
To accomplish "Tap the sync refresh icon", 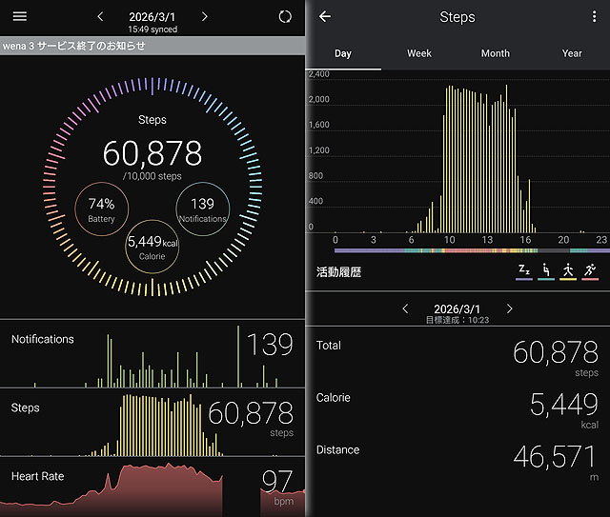I will click(x=285, y=17).
